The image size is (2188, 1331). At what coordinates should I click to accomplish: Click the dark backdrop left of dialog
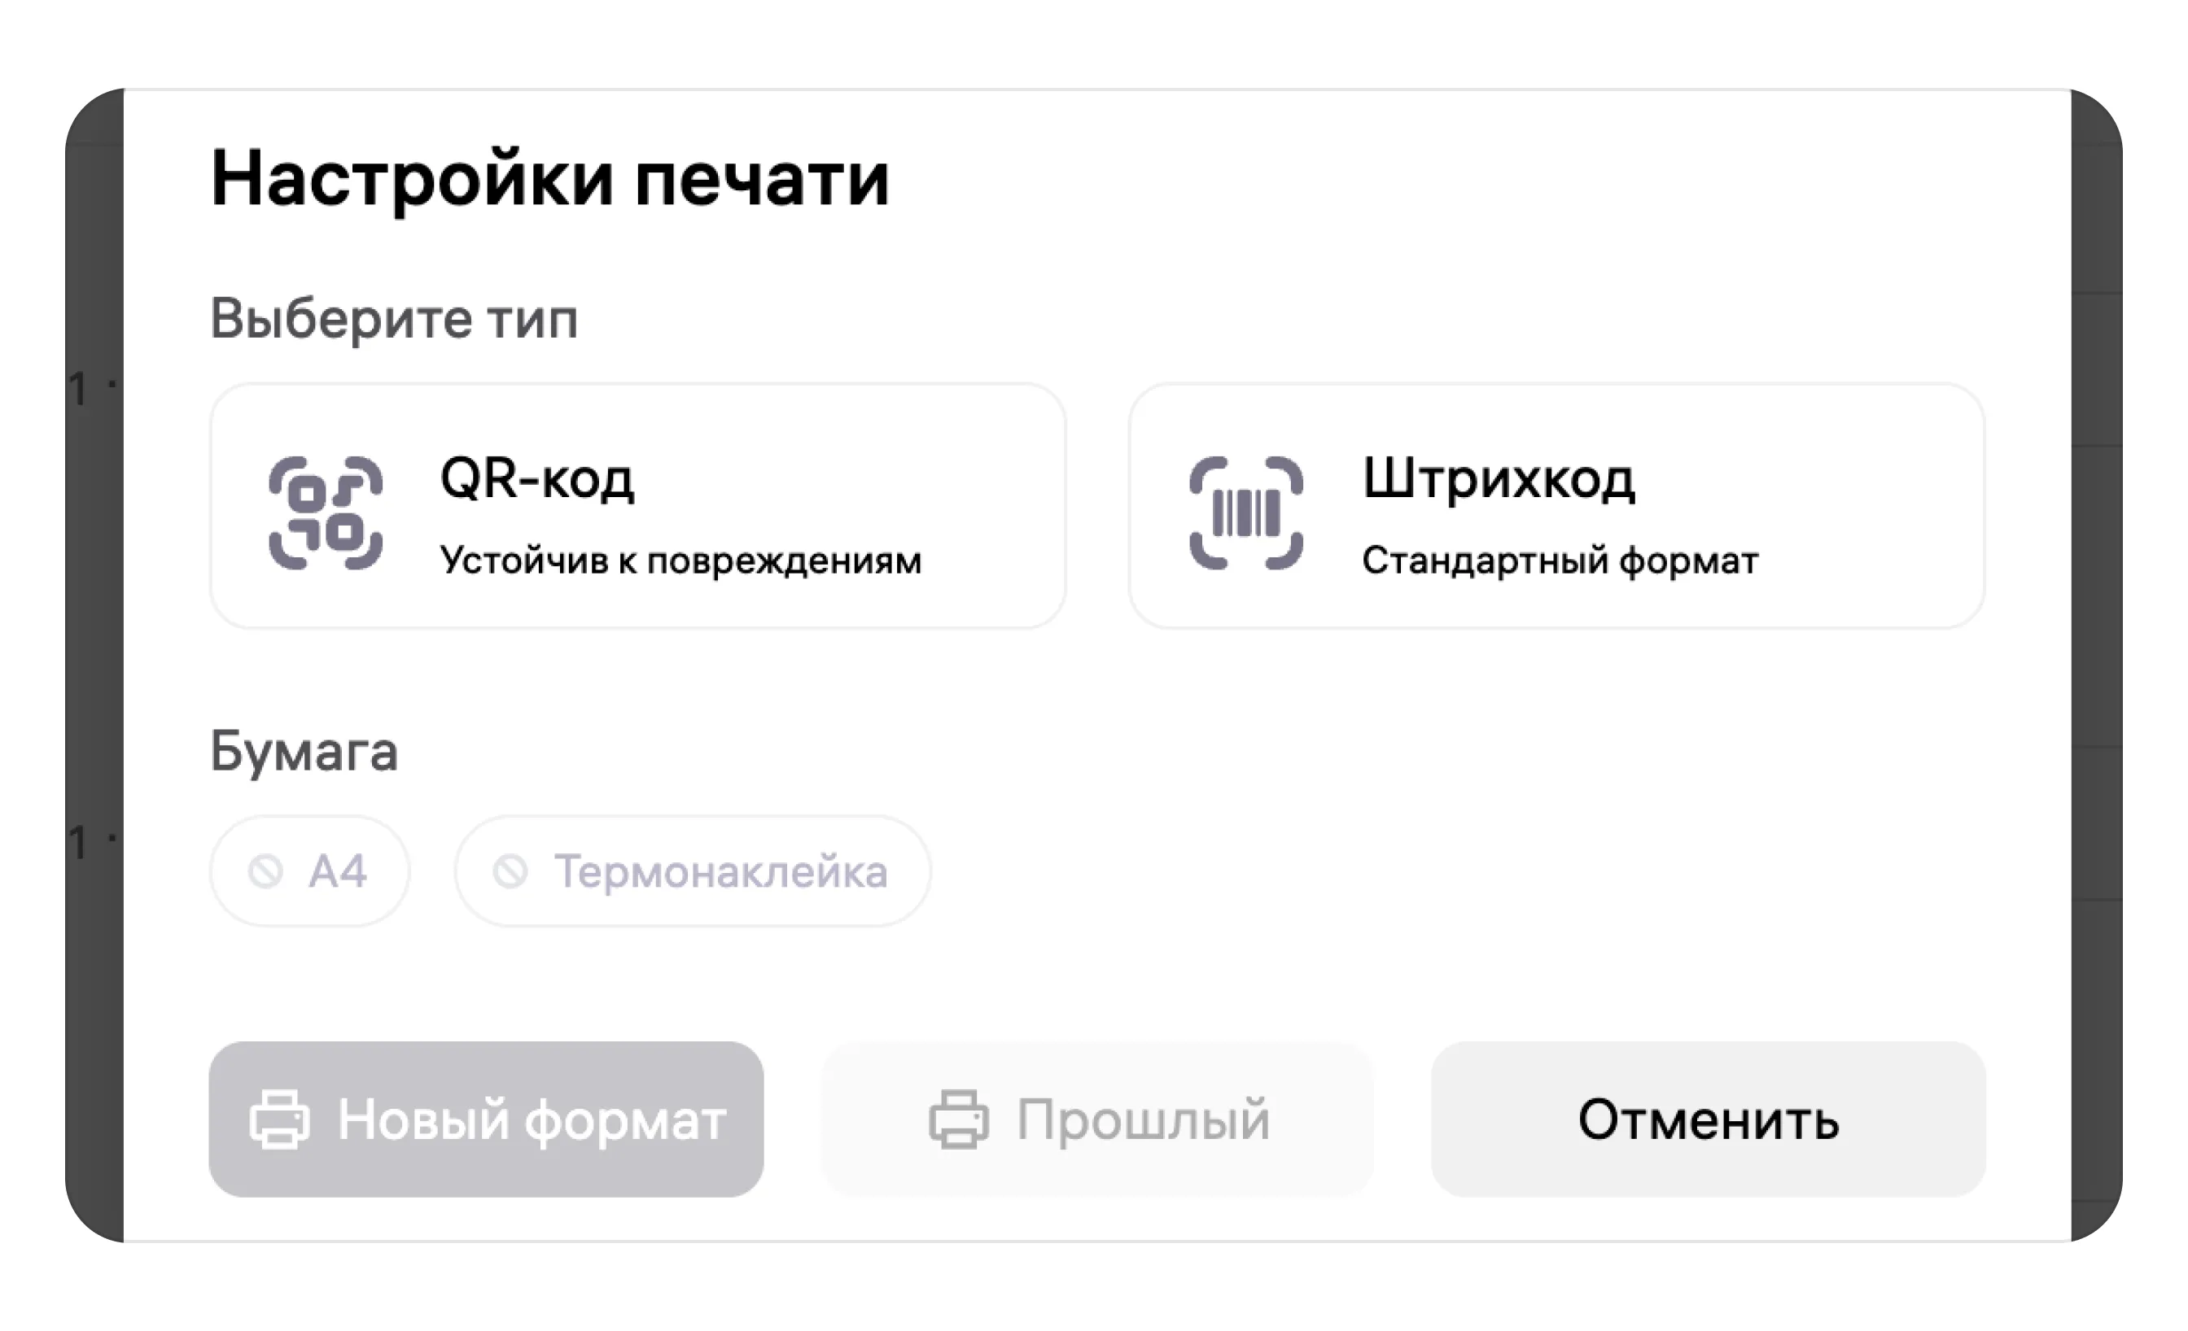(x=94, y=621)
